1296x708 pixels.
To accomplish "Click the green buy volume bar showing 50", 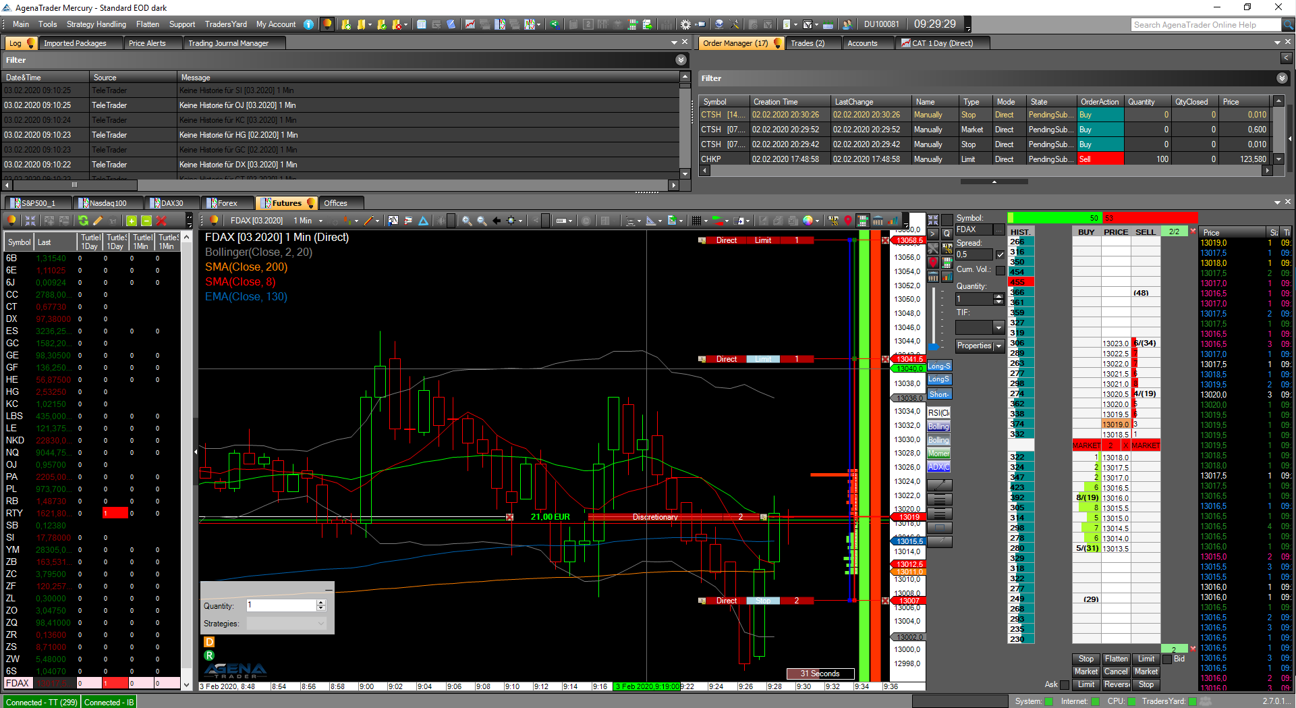I will pos(1054,218).
